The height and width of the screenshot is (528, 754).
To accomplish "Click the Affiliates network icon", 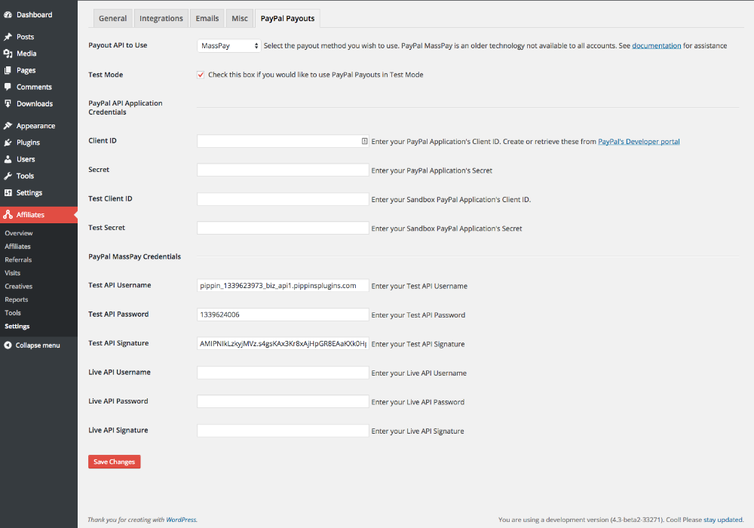I will (x=8, y=215).
